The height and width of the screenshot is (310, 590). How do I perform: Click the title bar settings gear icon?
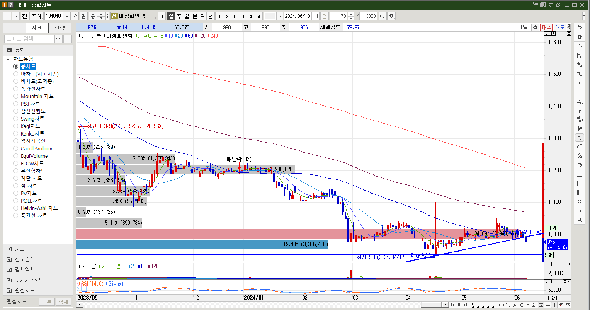point(558,5)
